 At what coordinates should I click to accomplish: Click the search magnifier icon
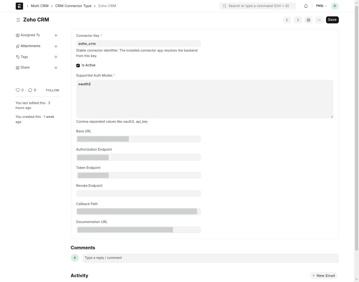pyautogui.click(x=224, y=6)
